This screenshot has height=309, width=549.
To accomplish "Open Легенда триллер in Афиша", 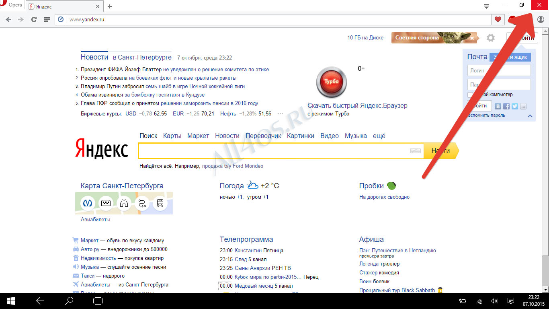I will [x=379, y=264].
